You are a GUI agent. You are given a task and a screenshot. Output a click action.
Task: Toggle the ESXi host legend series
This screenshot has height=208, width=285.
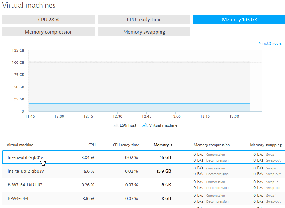tap(125, 125)
